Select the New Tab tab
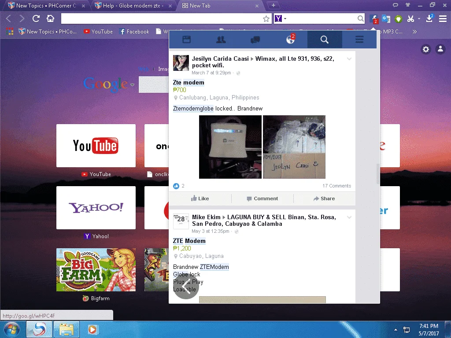Screen dimensions: 451x338 (x=220, y=5)
